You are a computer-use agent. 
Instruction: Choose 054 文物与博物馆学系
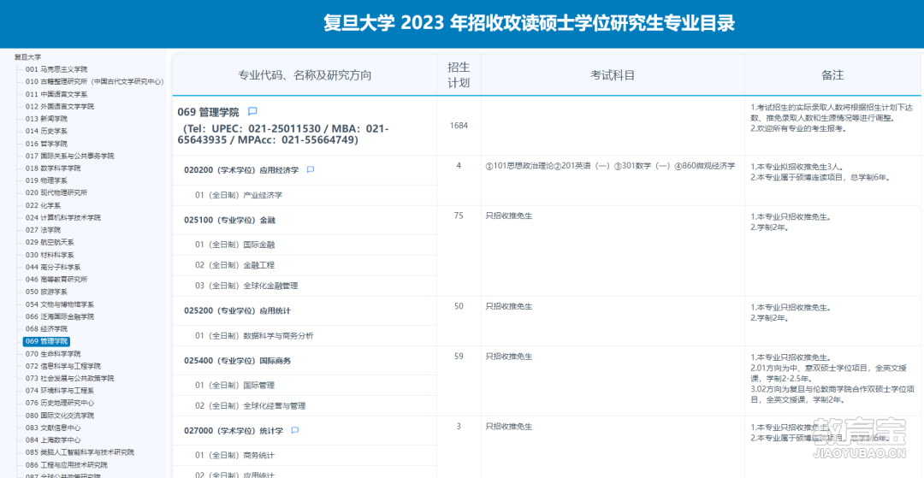pyautogui.click(x=60, y=304)
